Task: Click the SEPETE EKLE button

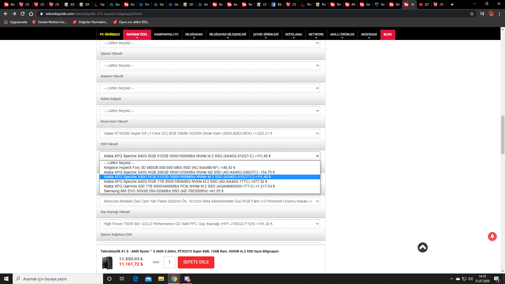Action: (196, 262)
